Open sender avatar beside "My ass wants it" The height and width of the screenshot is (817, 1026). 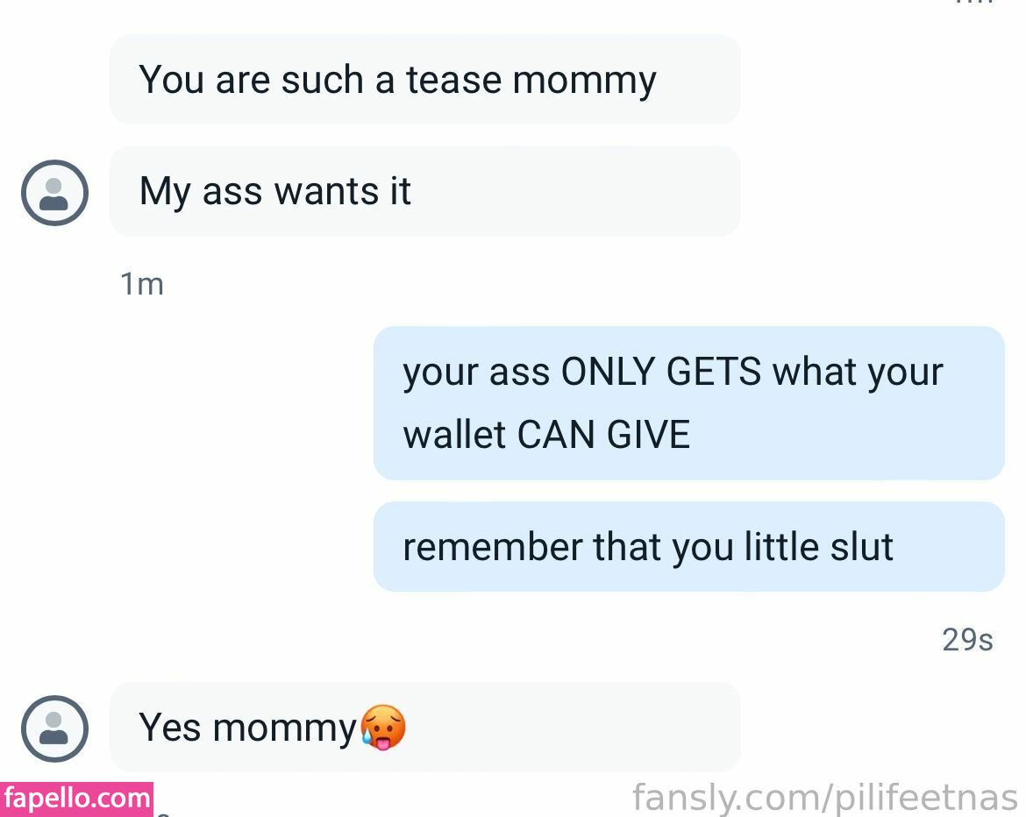(x=55, y=193)
